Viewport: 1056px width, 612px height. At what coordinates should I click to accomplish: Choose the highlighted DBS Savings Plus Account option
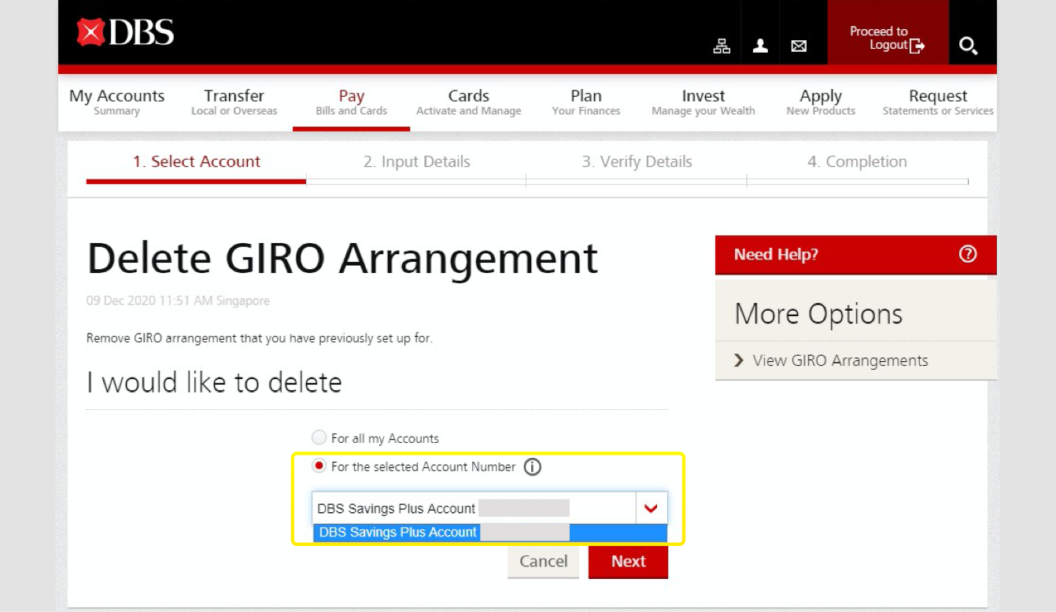[x=490, y=533]
